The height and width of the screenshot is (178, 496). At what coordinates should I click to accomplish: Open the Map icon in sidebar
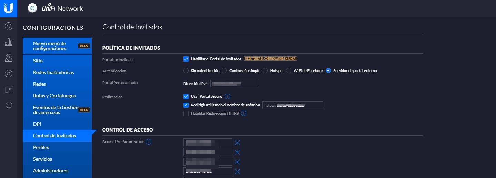9,58
